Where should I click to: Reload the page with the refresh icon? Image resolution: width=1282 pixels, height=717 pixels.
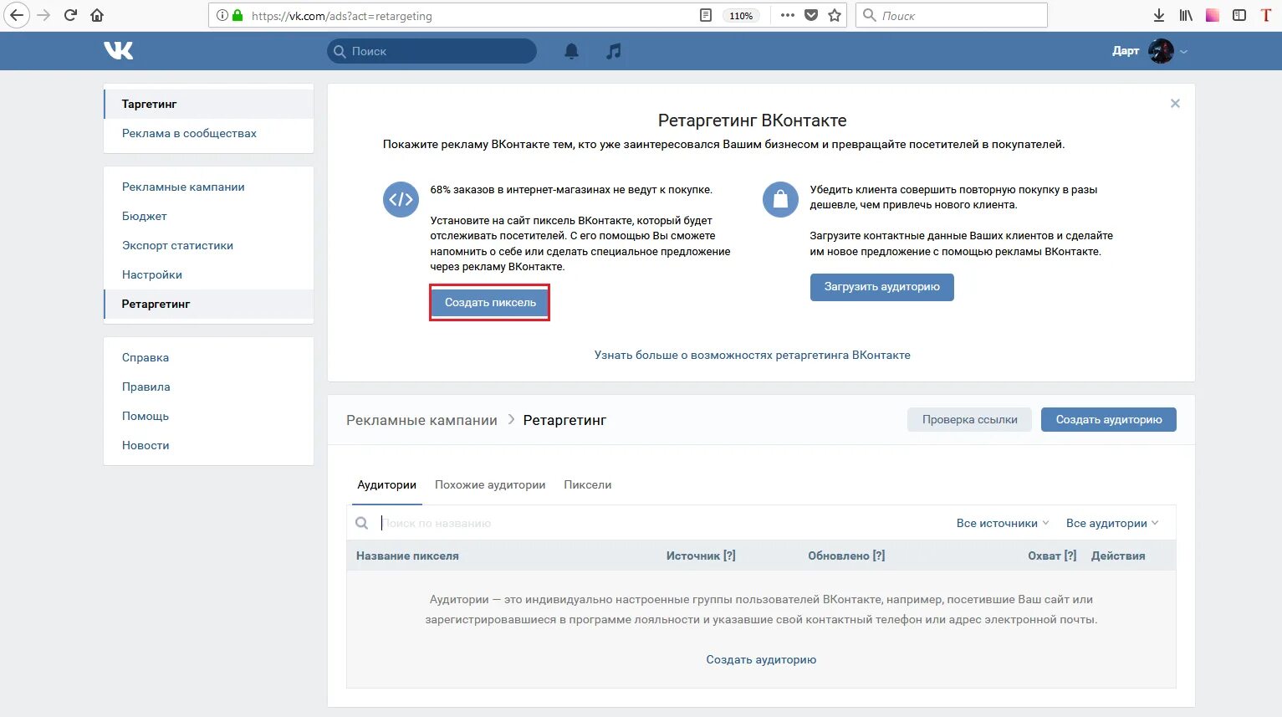point(71,15)
